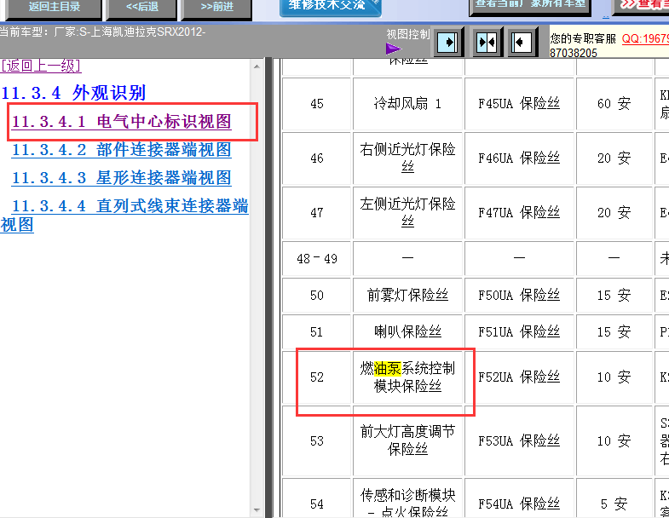Select the row number 45

(x=316, y=104)
